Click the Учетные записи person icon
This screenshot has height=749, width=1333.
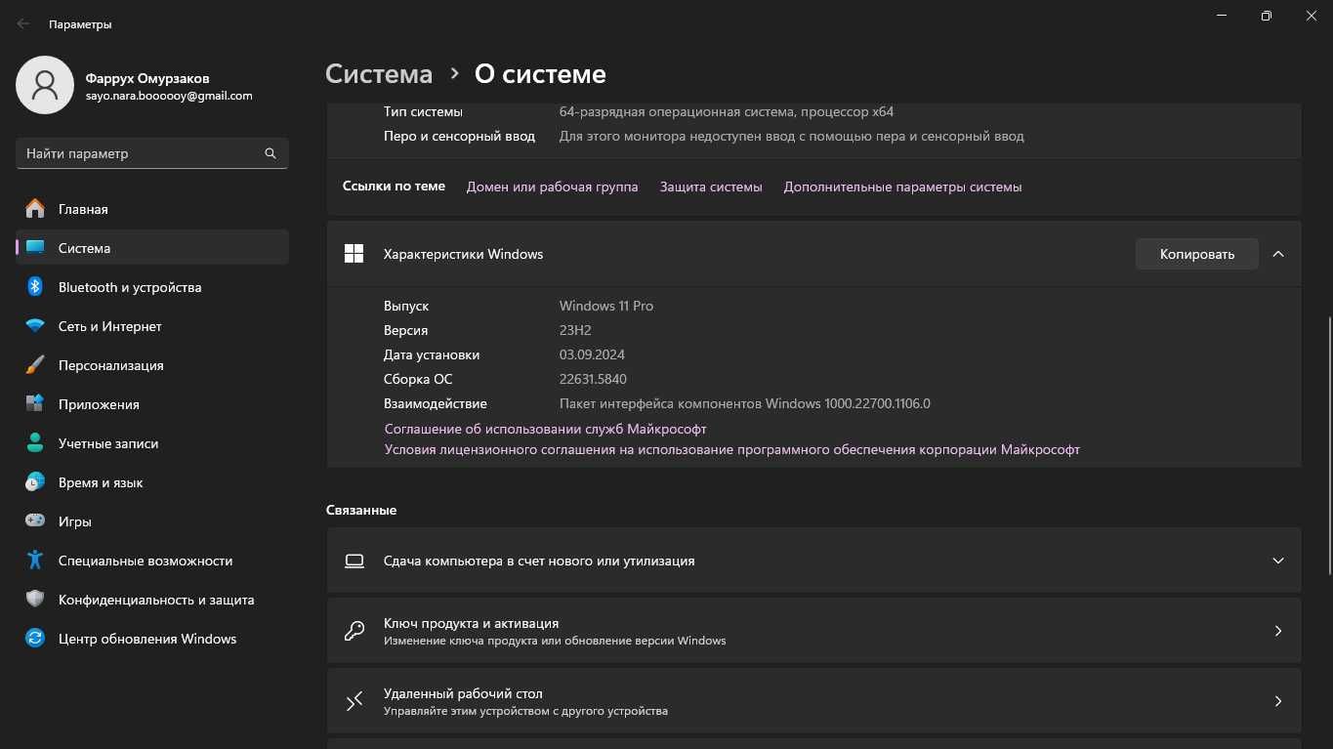[x=35, y=443]
